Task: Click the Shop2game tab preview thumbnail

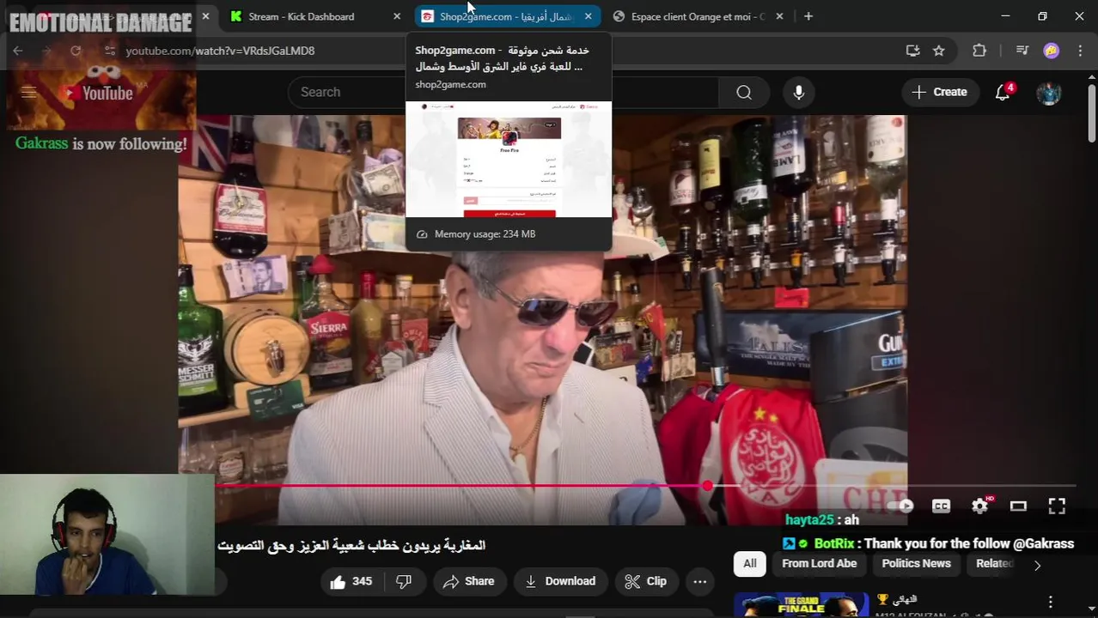Action: (509, 160)
